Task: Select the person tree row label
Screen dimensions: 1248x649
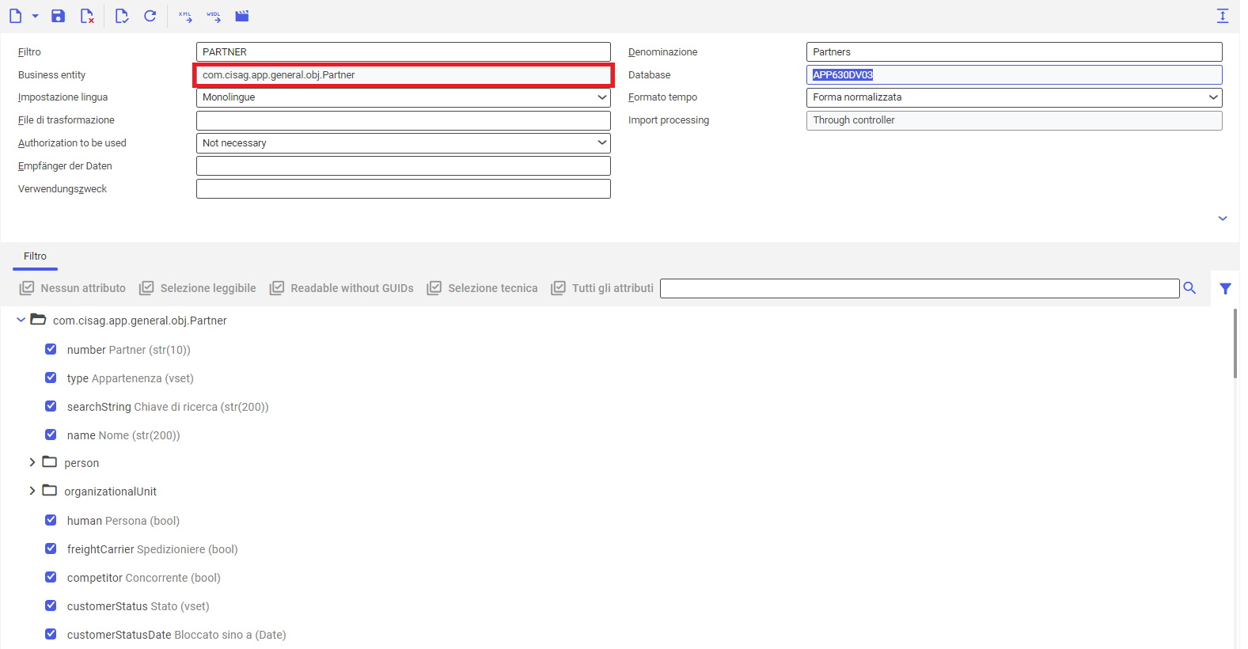Action: click(x=82, y=463)
